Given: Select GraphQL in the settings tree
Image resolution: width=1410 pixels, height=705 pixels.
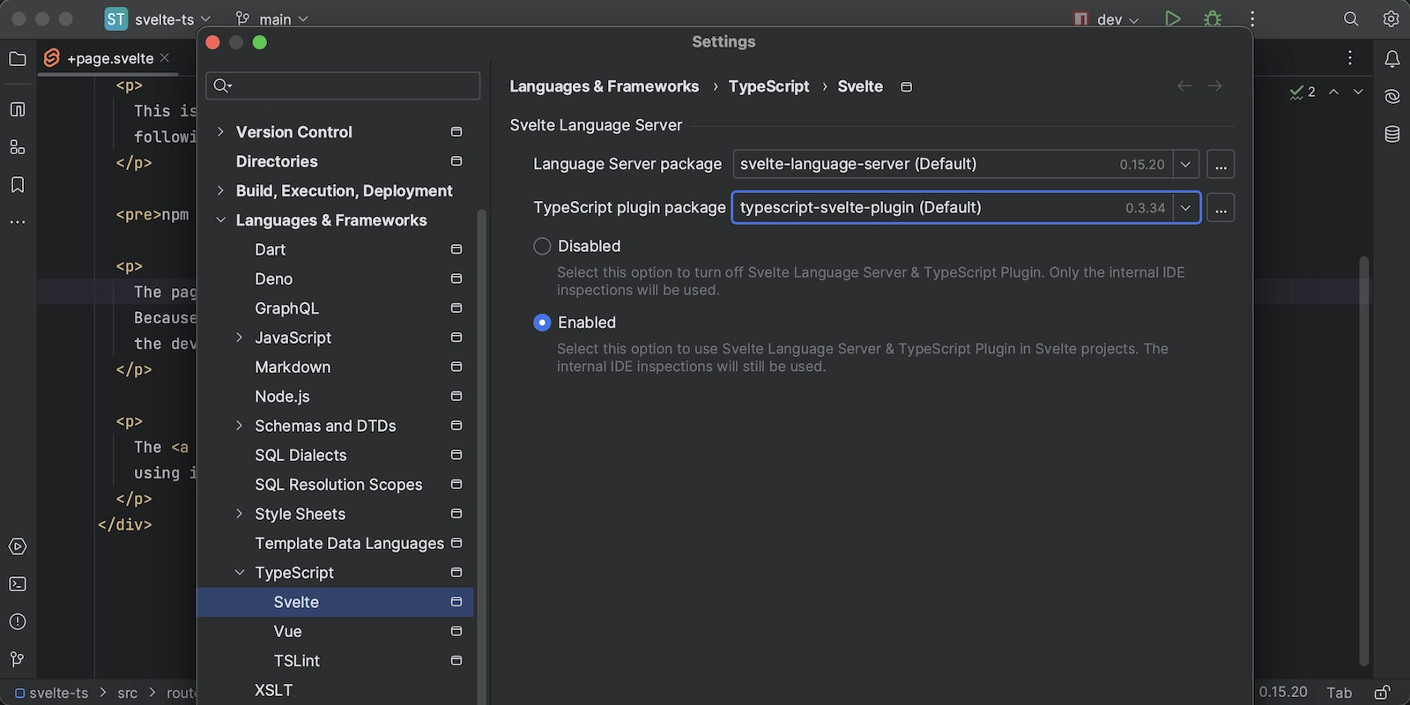Looking at the screenshot, I should click(335, 308).
